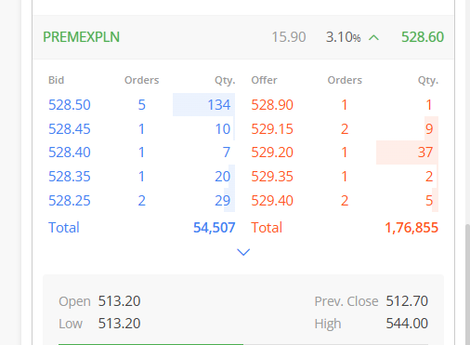
Task: Select offer price 529.15
Action: 272,129
